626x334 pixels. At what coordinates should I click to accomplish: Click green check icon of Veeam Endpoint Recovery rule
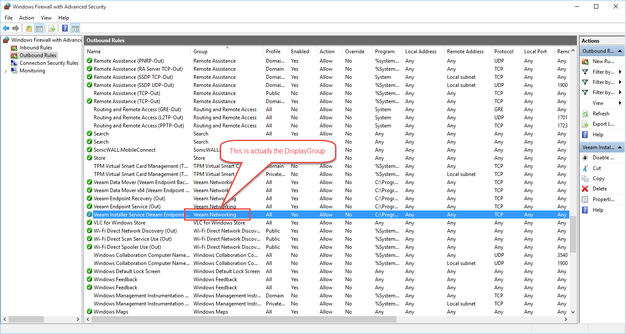tap(89, 199)
